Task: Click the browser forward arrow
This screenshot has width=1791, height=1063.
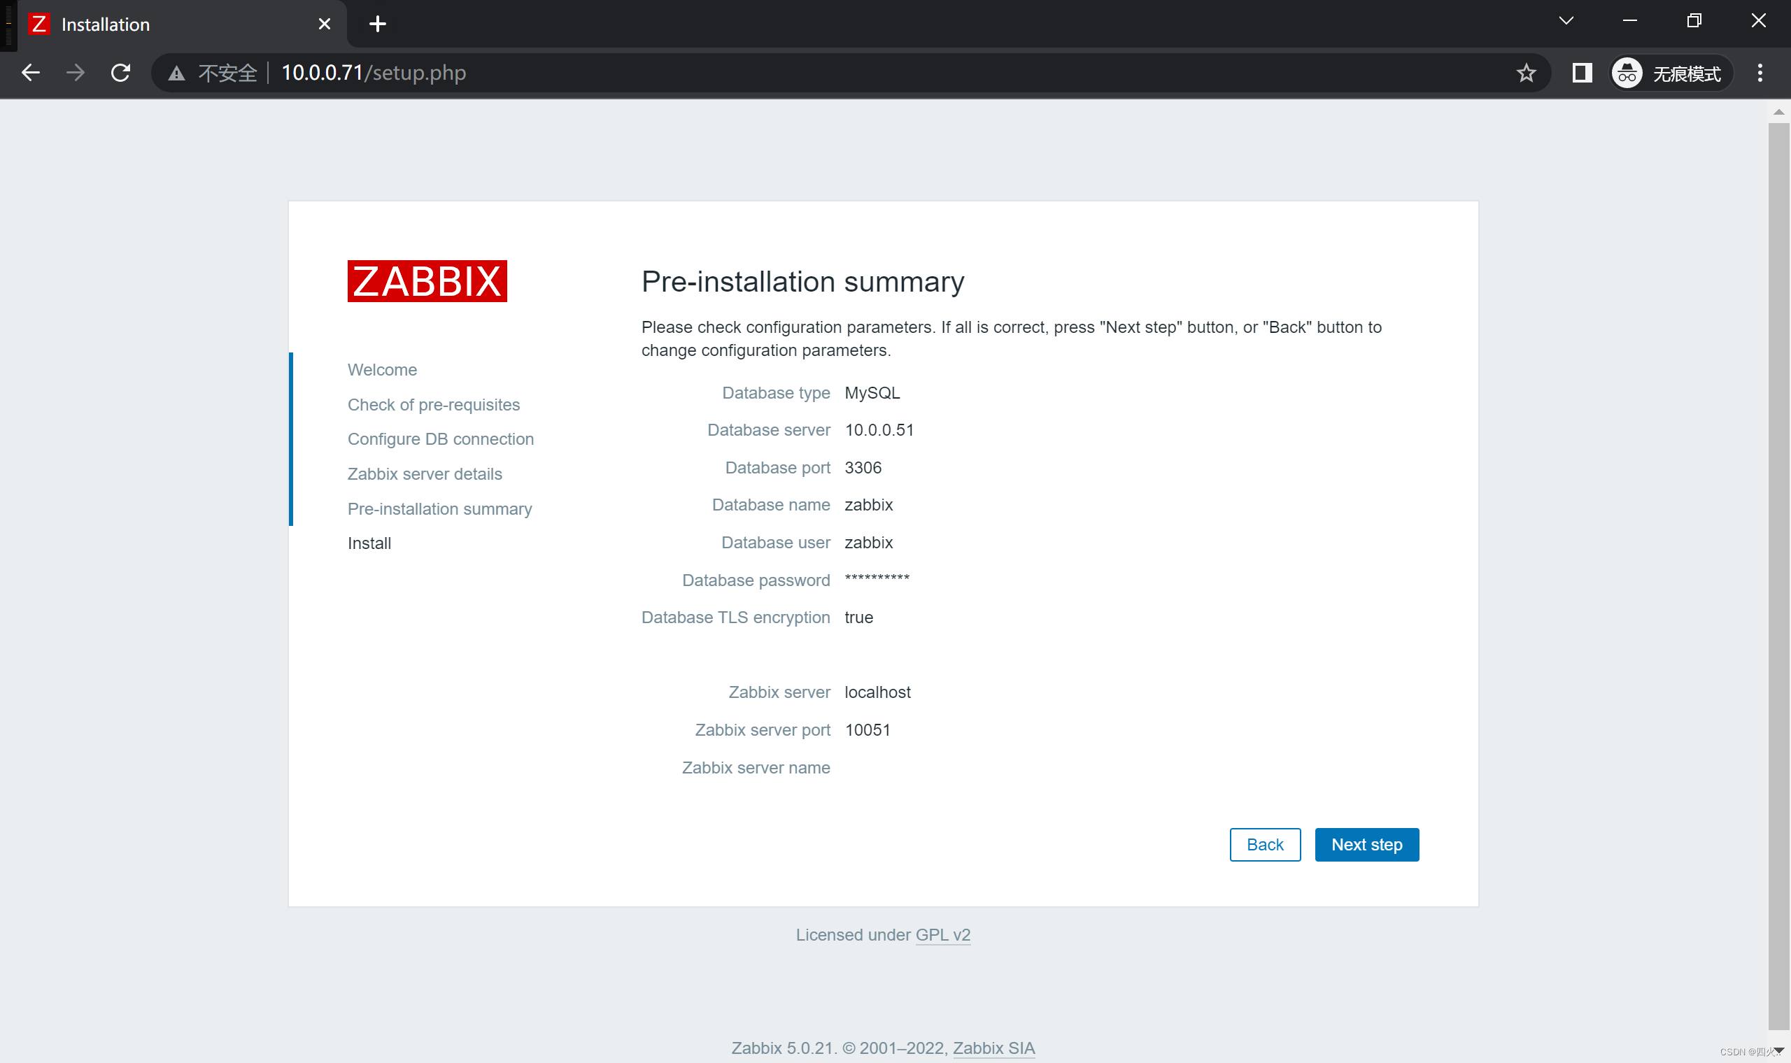Action: (x=76, y=72)
